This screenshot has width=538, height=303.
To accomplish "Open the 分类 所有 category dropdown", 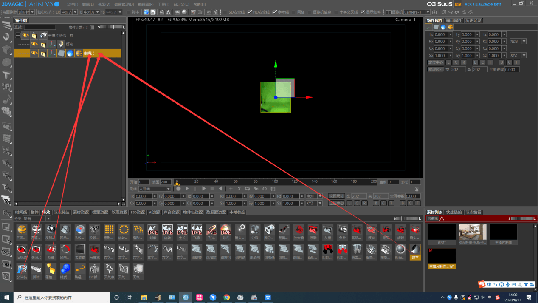I will [x=48, y=218].
